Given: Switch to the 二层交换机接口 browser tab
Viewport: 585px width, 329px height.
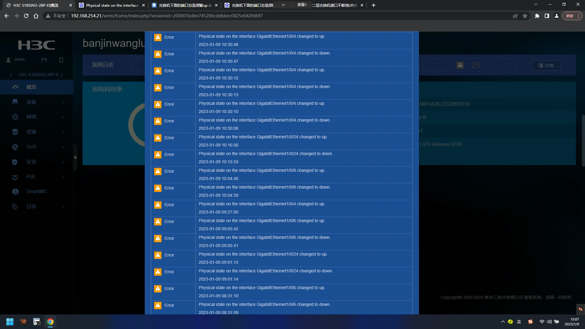Looking at the screenshot, I should pyautogui.click(x=334, y=5).
